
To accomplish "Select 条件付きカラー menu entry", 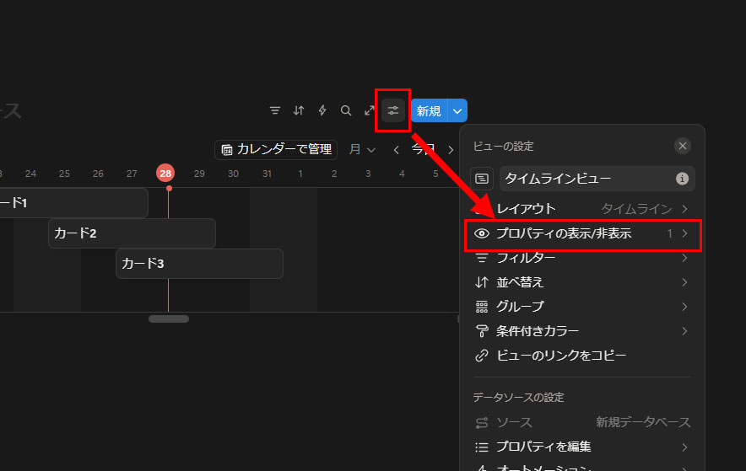I will tap(582, 331).
